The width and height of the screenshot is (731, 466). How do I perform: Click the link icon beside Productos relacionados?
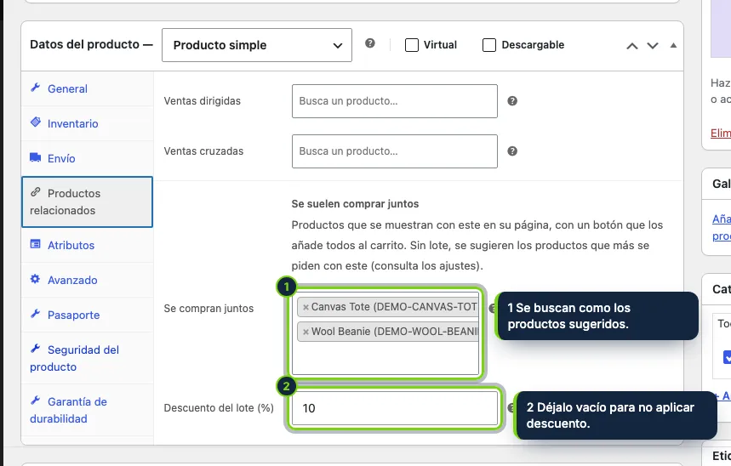[36, 192]
